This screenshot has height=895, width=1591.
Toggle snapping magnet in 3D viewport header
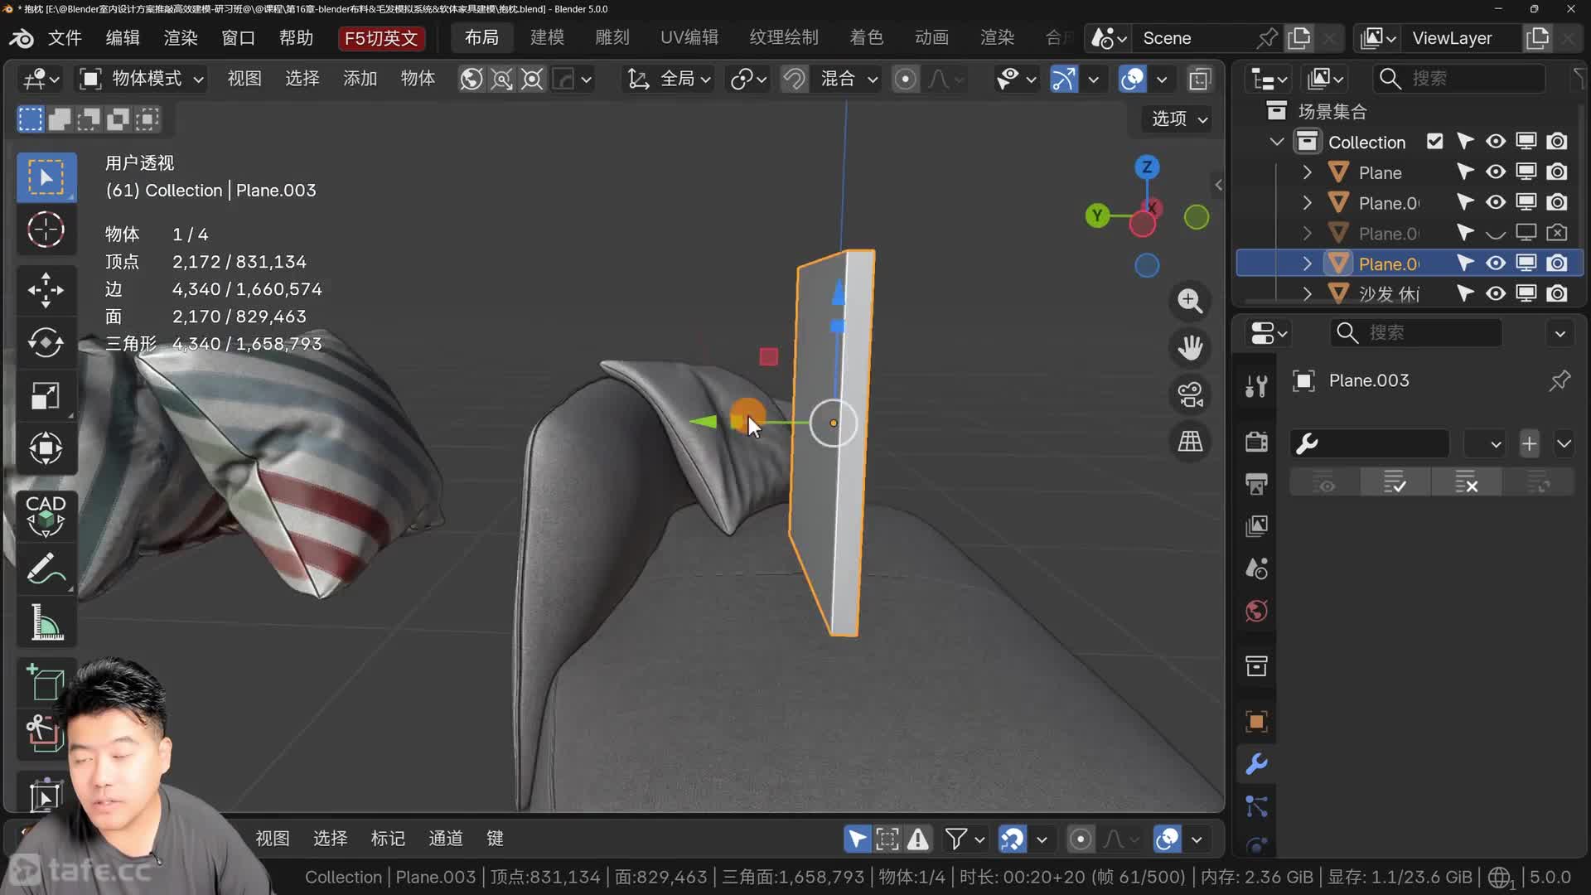(x=794, y=79)
